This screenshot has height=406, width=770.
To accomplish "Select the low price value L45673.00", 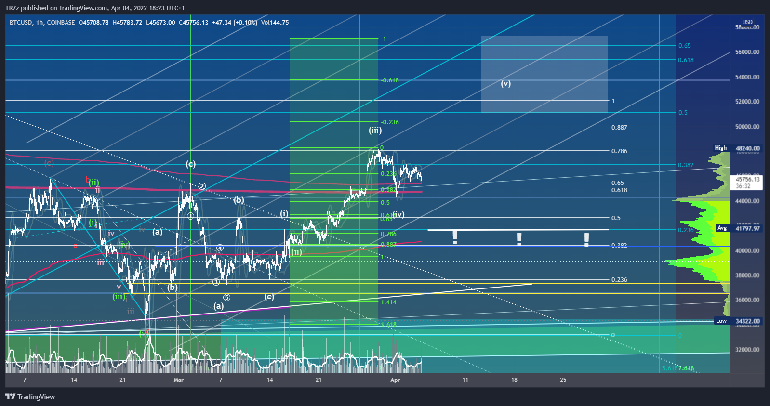I will [160, 23].
